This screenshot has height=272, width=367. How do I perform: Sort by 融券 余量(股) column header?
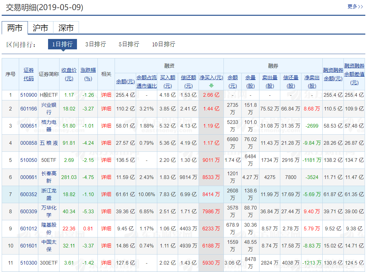pyautogui.click(x=250, y=82)
